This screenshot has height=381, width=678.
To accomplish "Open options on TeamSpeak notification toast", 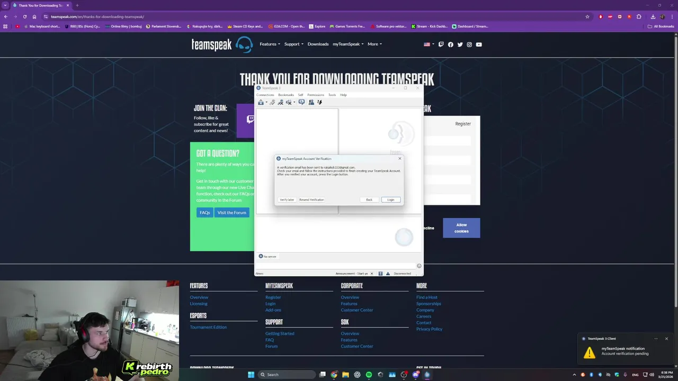I will click(x=656, y=339).
